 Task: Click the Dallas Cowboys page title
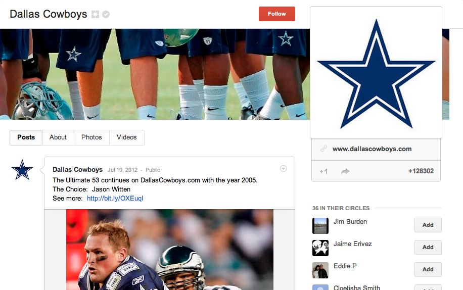(x=49, y=14)
